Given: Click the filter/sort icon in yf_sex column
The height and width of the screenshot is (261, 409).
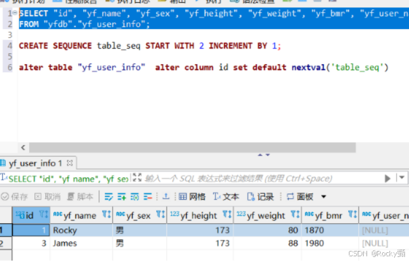Looking at the screenshot, I should point(160,214).
